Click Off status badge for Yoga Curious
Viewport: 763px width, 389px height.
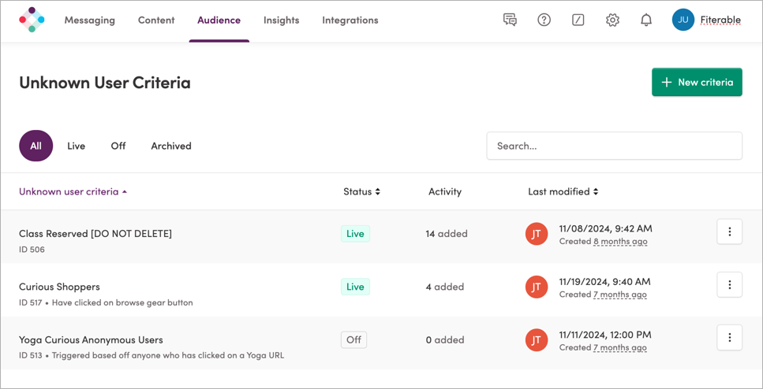(353, 339)
